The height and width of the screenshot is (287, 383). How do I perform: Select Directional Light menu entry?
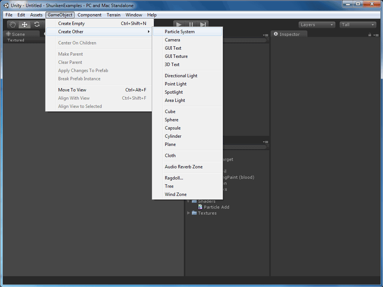(181, 76)
